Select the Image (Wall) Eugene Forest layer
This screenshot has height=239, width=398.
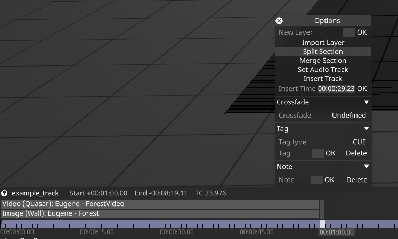[x=160, y=213]
